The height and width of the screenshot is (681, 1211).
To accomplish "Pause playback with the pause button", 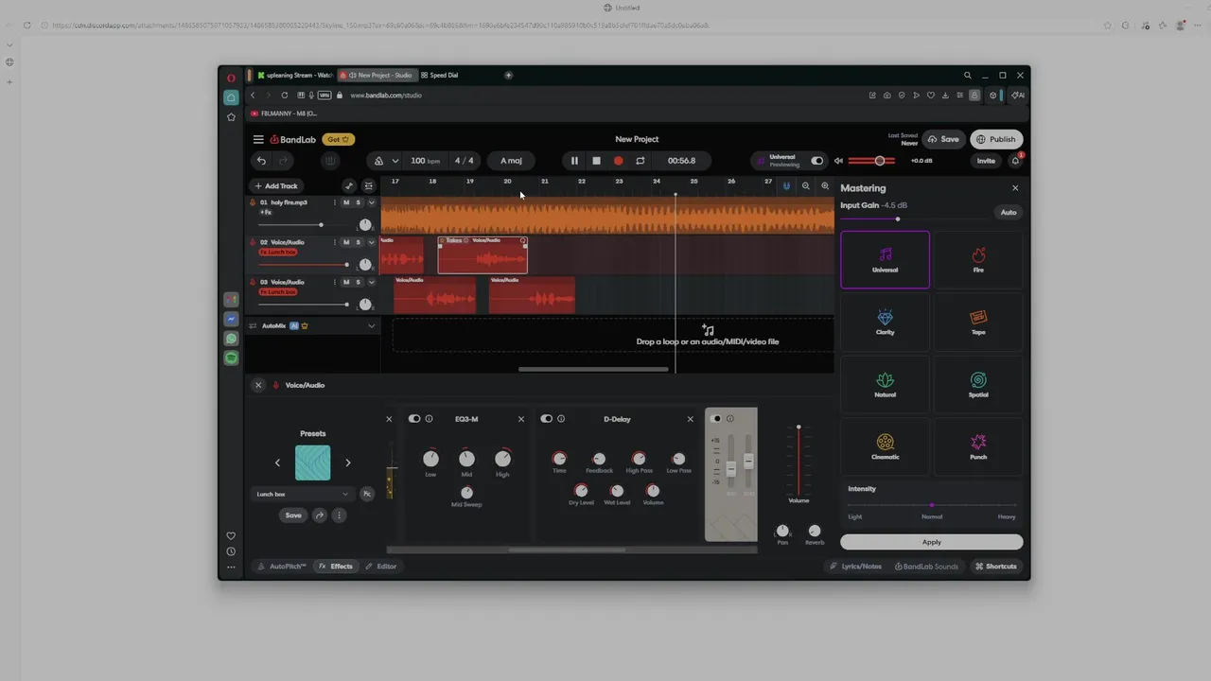I will (x=573, y=161).
